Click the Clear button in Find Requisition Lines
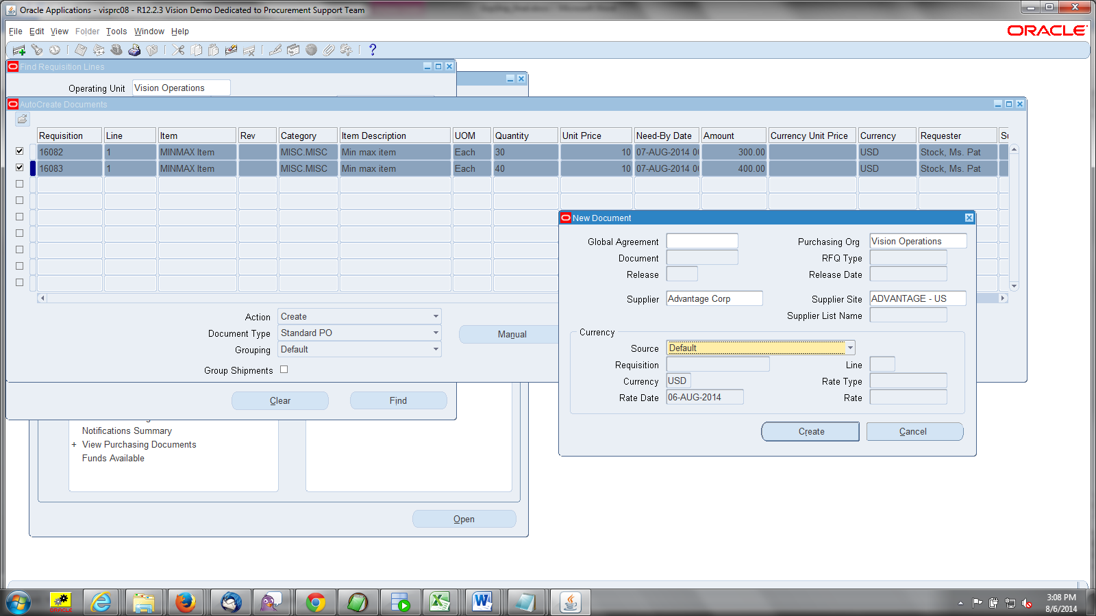 tap(280, 400)
